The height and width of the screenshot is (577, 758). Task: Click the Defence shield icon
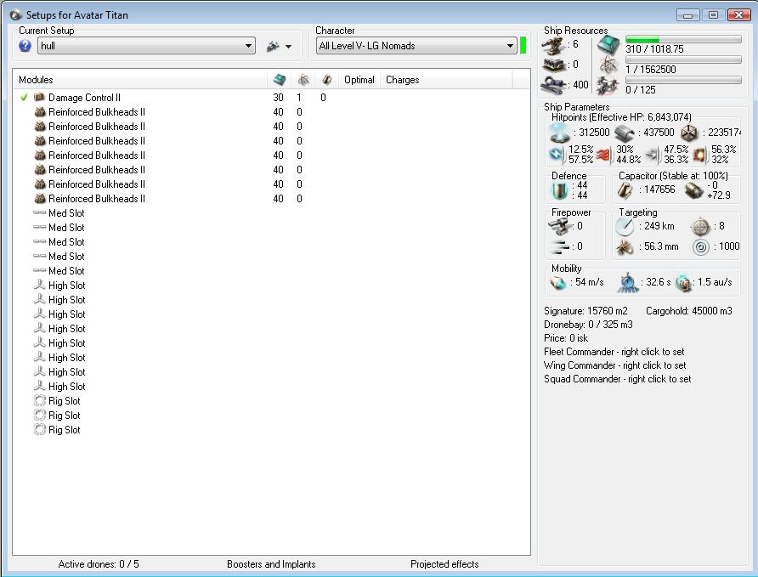pyautogui.click(x=560, y=191)
